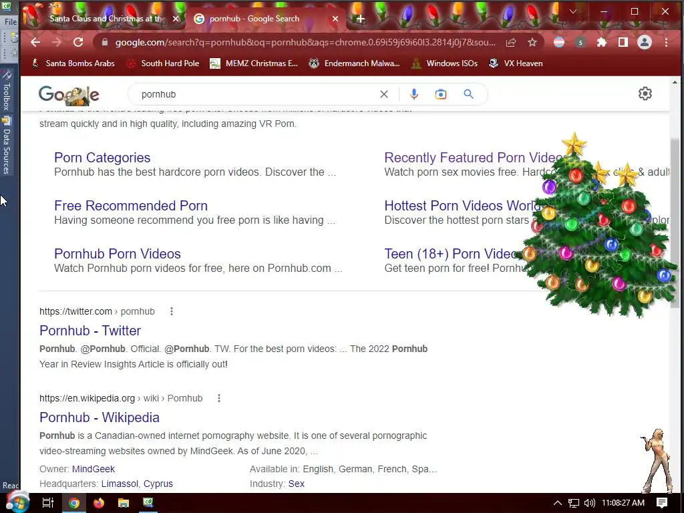Open the notification center icon
Viewport: 684px width, 513px height.
coord(662,503)
